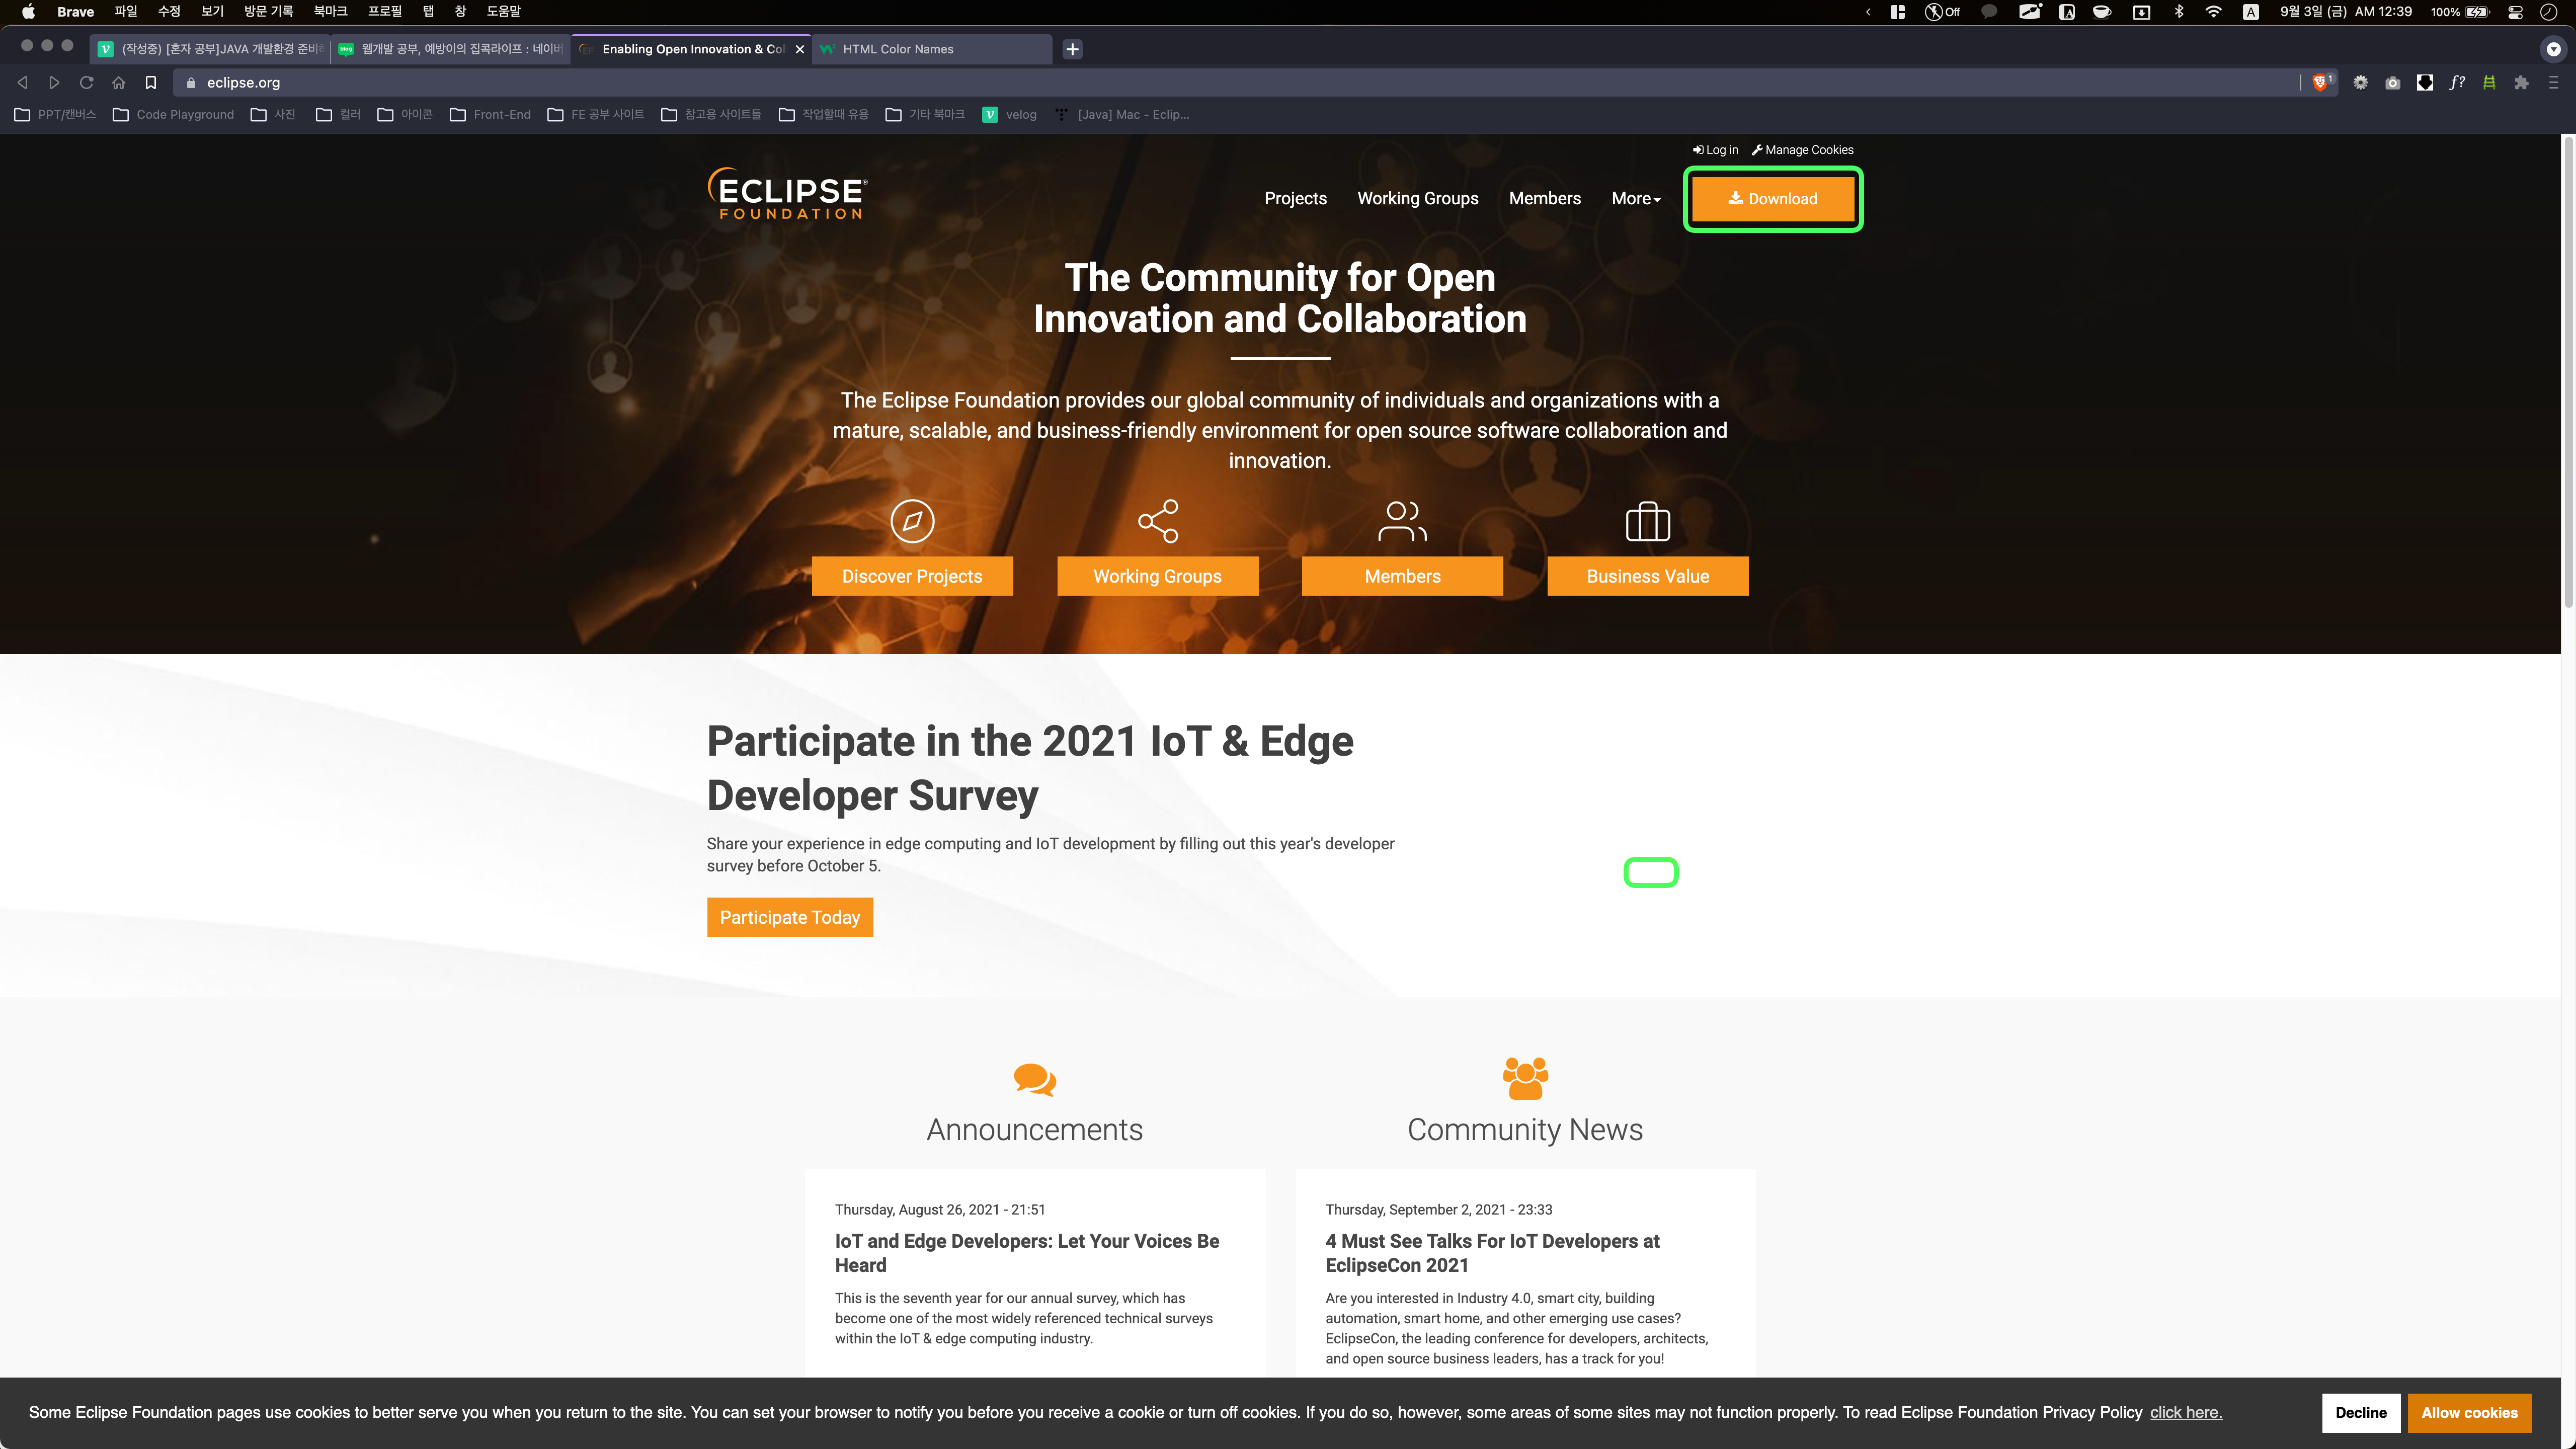The image size is (2576, 1449).
Task: Go forward with the navigation arrow
Action: click(x=54, y=83)
